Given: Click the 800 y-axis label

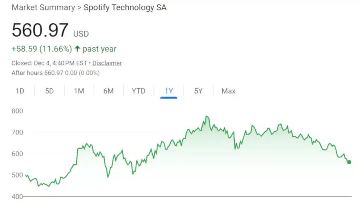Looking at the screenshot, I should [x=17, y=111].
